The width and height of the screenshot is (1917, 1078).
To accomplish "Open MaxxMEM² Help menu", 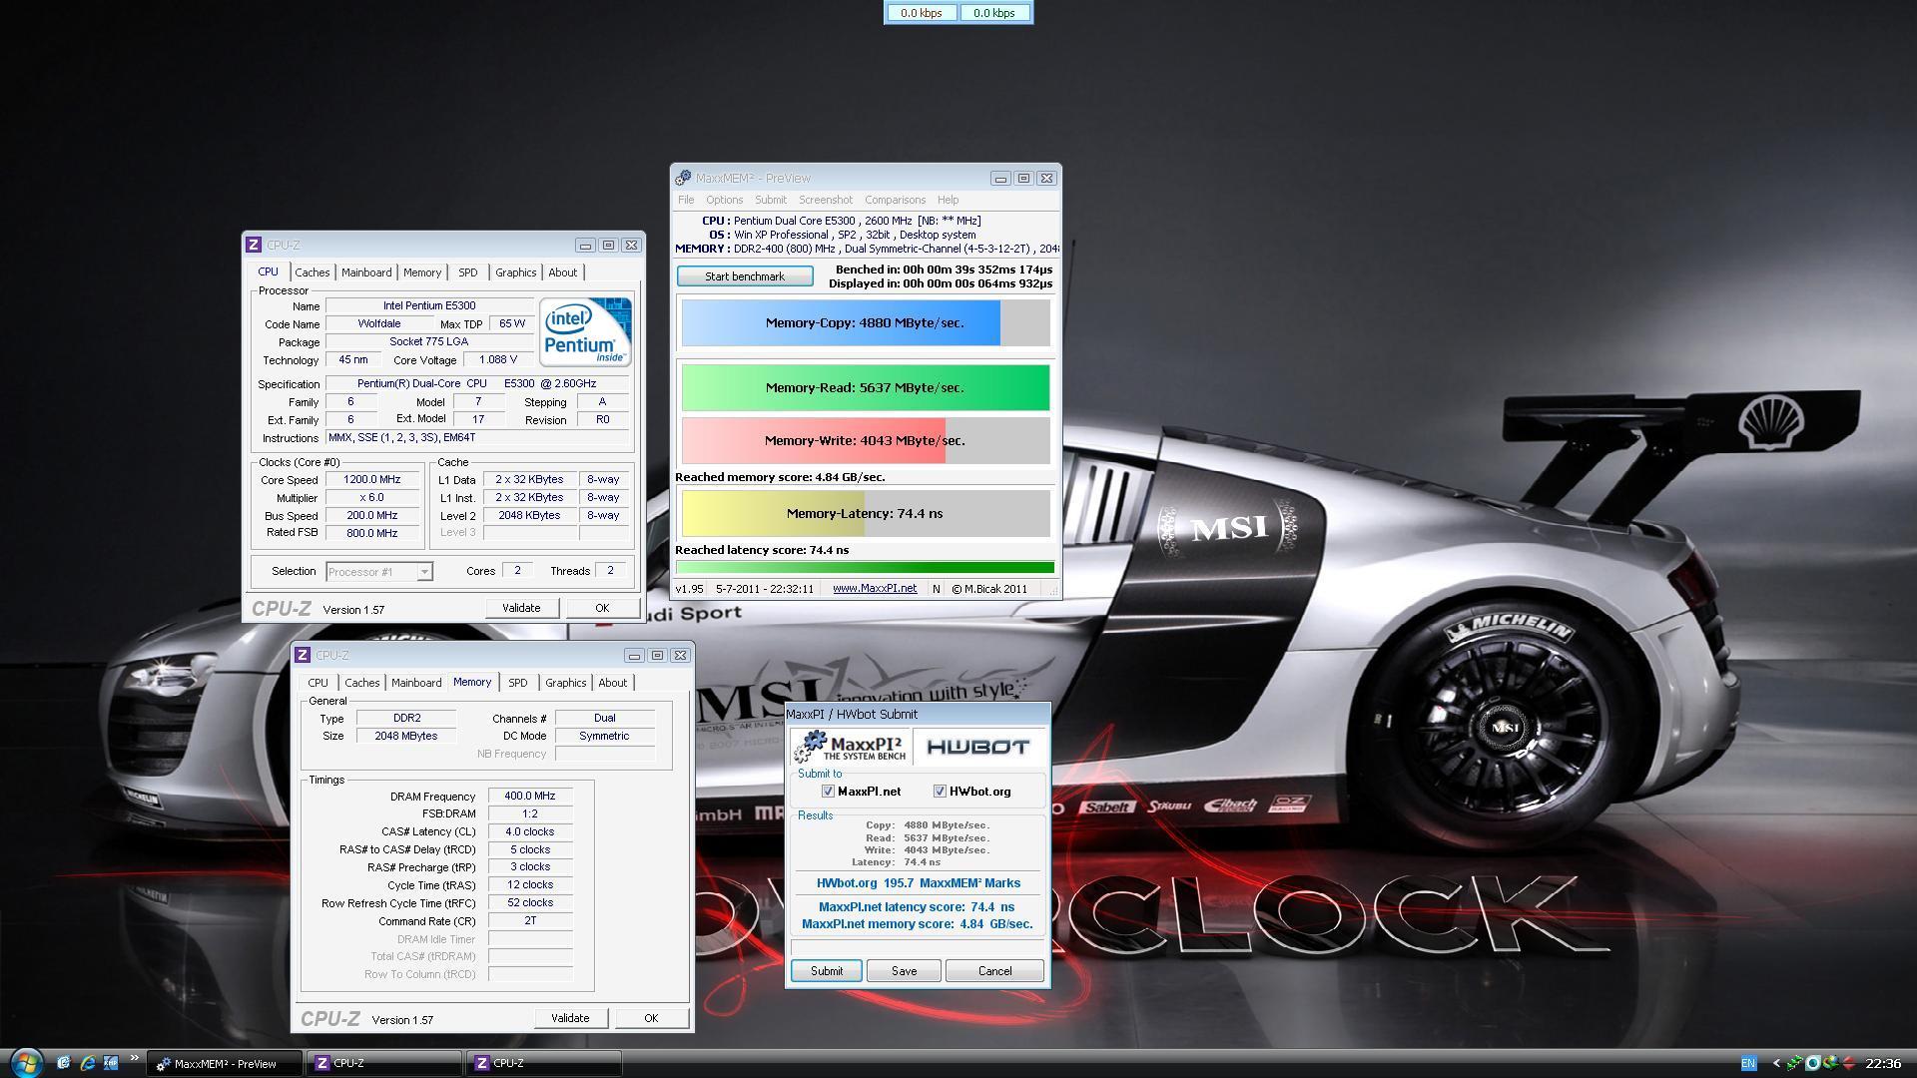I will [x=948, y=200].
